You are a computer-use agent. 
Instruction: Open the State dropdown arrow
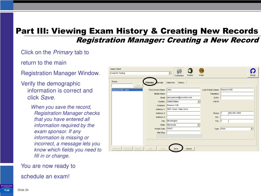pos(198,125)
